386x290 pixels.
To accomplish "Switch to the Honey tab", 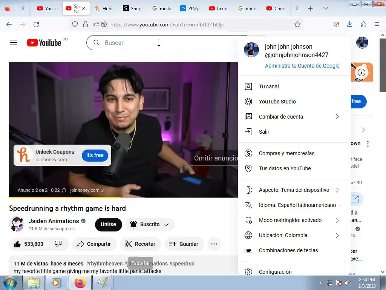I will 104,8.
